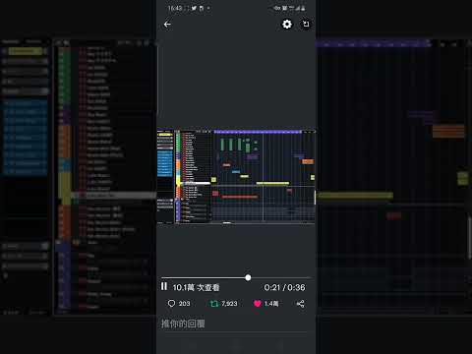Click the elapsed time 0:21 / 0:36
472x354 pixels.
[284, 287]
